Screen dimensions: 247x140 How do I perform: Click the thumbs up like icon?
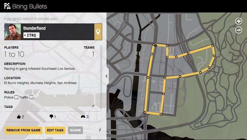coord(19,117)
